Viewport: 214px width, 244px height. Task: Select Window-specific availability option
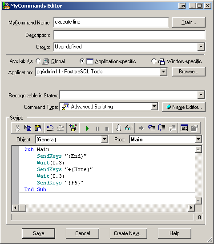click(154, 61)
